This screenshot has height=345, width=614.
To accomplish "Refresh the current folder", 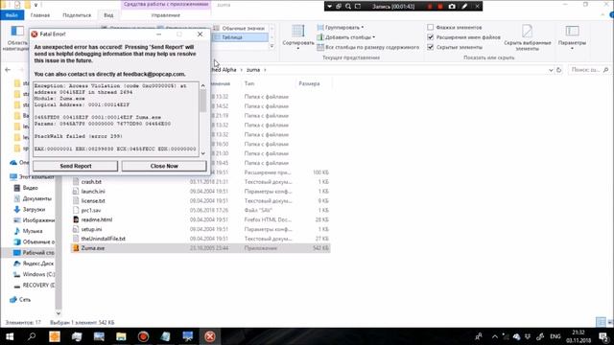I will coord(559,70).
